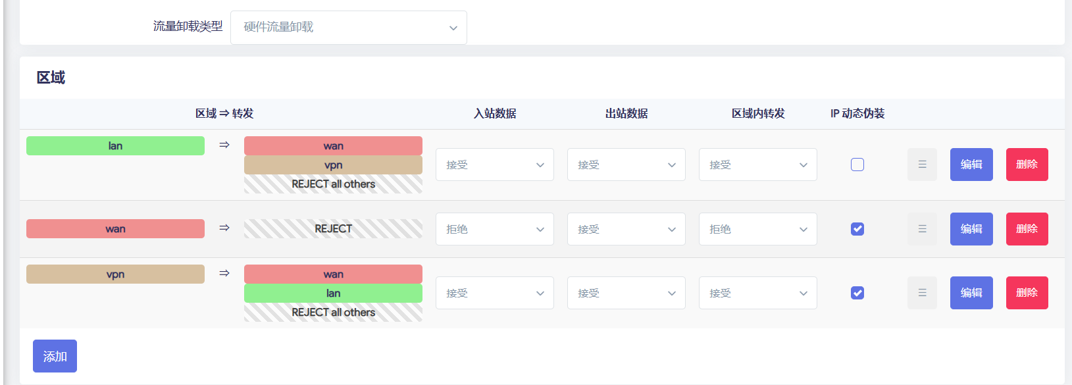Click the red wan source zone badge
Image resolution: width=1072 pixels, height=385 pixels.
[115, 229]
